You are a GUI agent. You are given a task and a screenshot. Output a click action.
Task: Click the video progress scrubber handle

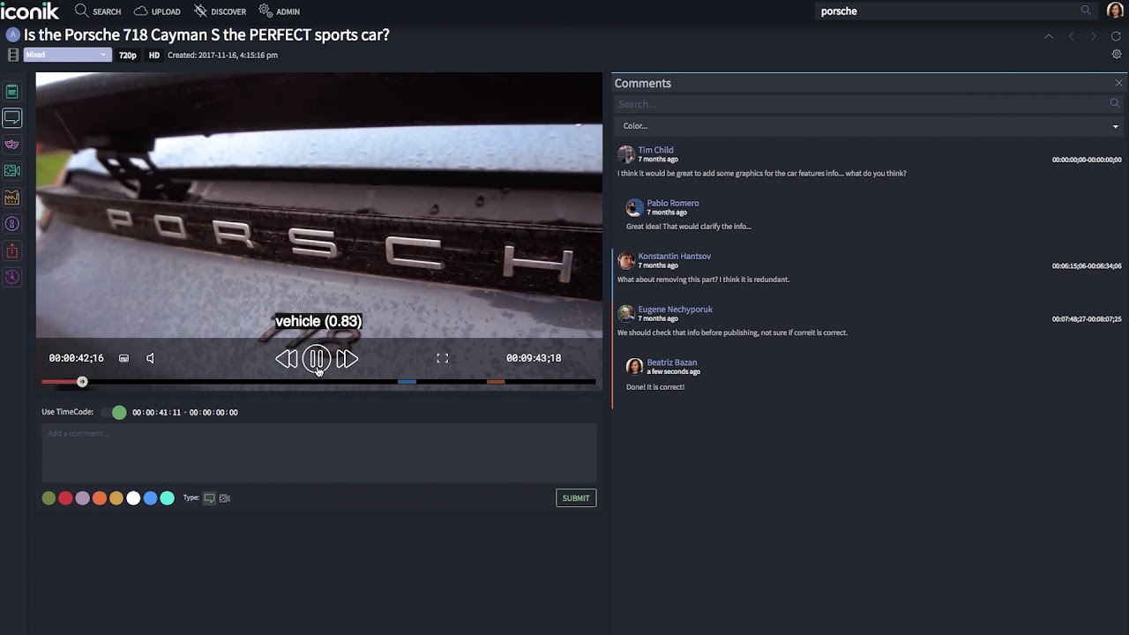click(x=82, y=382)
